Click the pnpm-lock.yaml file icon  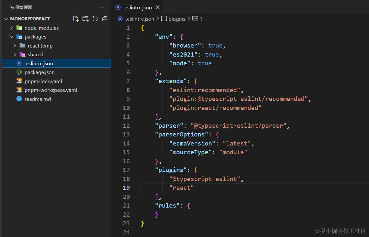tap(19, 81)
